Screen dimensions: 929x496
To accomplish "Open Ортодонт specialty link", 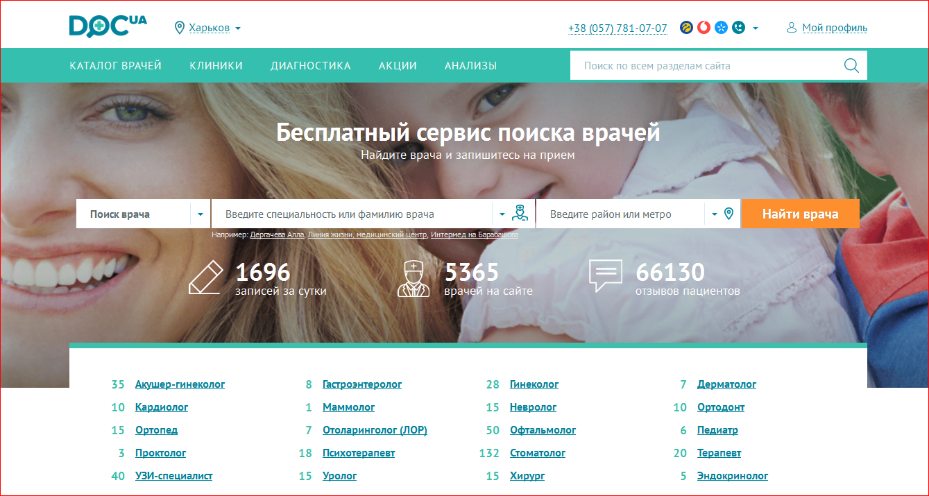I will coord(721,407).
